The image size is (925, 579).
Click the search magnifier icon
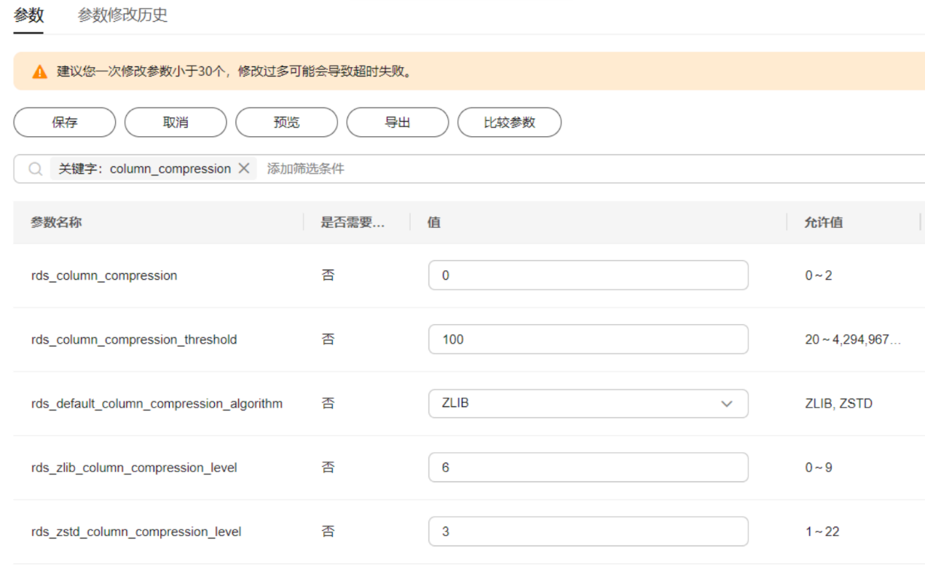tap(35, 169)
